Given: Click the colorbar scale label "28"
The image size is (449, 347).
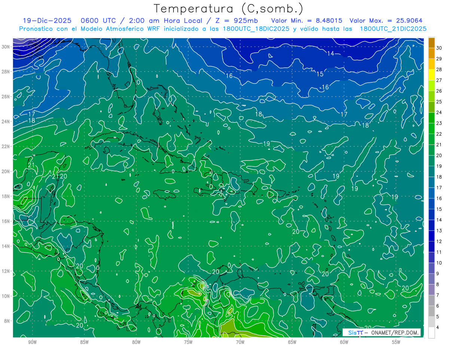Looking at the screenshot, I should pyautogui.click(x=439, y=69).
